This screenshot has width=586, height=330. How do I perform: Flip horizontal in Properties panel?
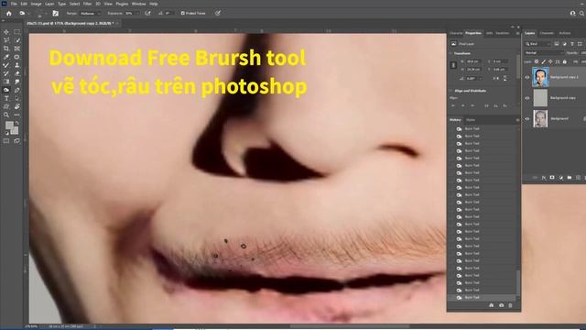[x=495, y=79]
